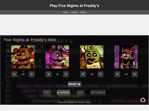Increase Chica's difficulty level
The height and width of the screenshot is (111, 149).
pos(100,74)
